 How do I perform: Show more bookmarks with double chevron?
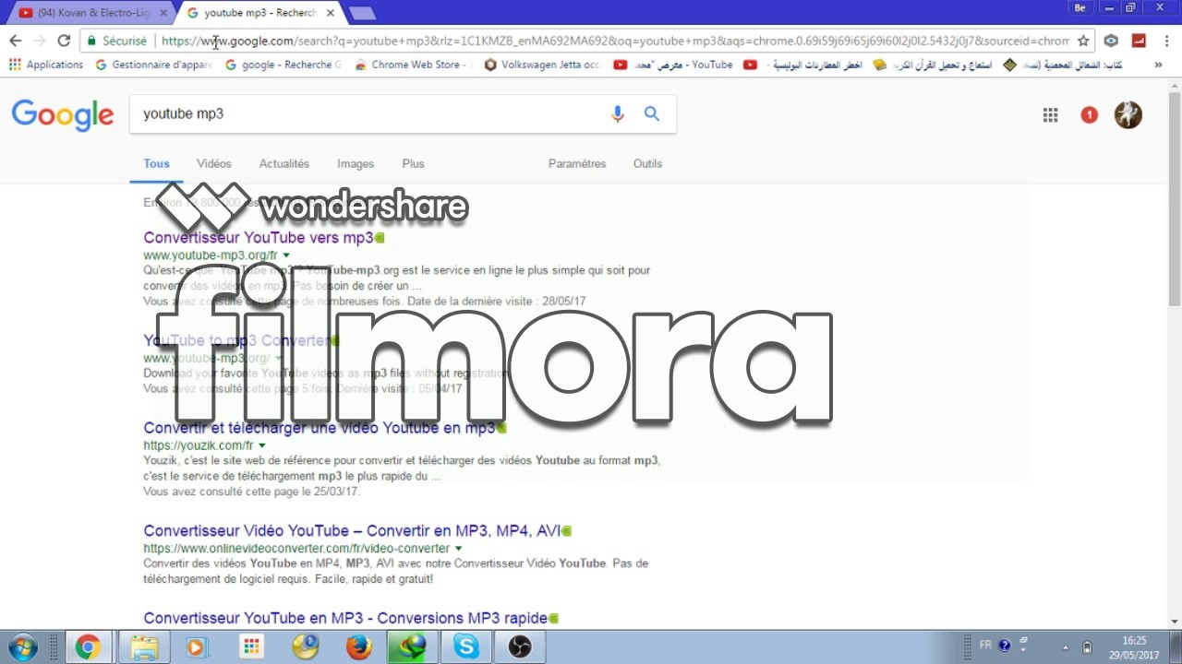(1159, 65)
